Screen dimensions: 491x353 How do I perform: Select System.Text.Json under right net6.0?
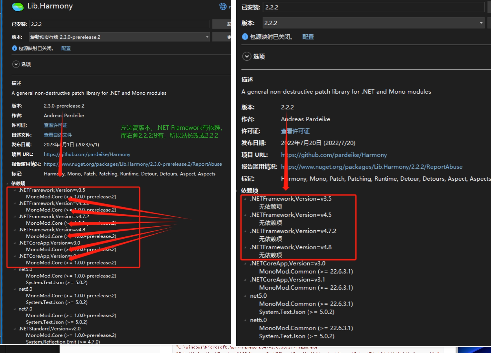(297, 336)
